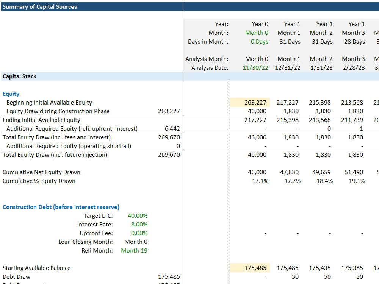This screenshot has width=379, height=284.
Task: Click the Equity section label
Action: tap(10, 94)
